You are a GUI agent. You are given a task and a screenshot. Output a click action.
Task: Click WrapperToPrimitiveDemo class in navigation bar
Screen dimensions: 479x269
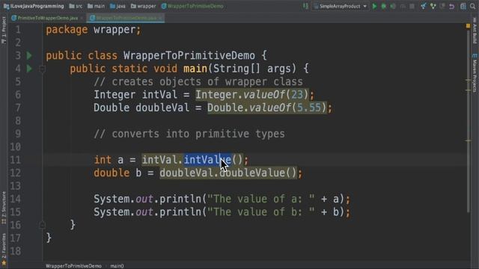click(192, 6)
